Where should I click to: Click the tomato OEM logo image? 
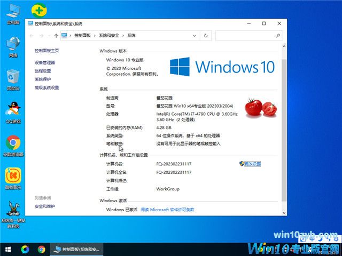[x=261, y=108]
